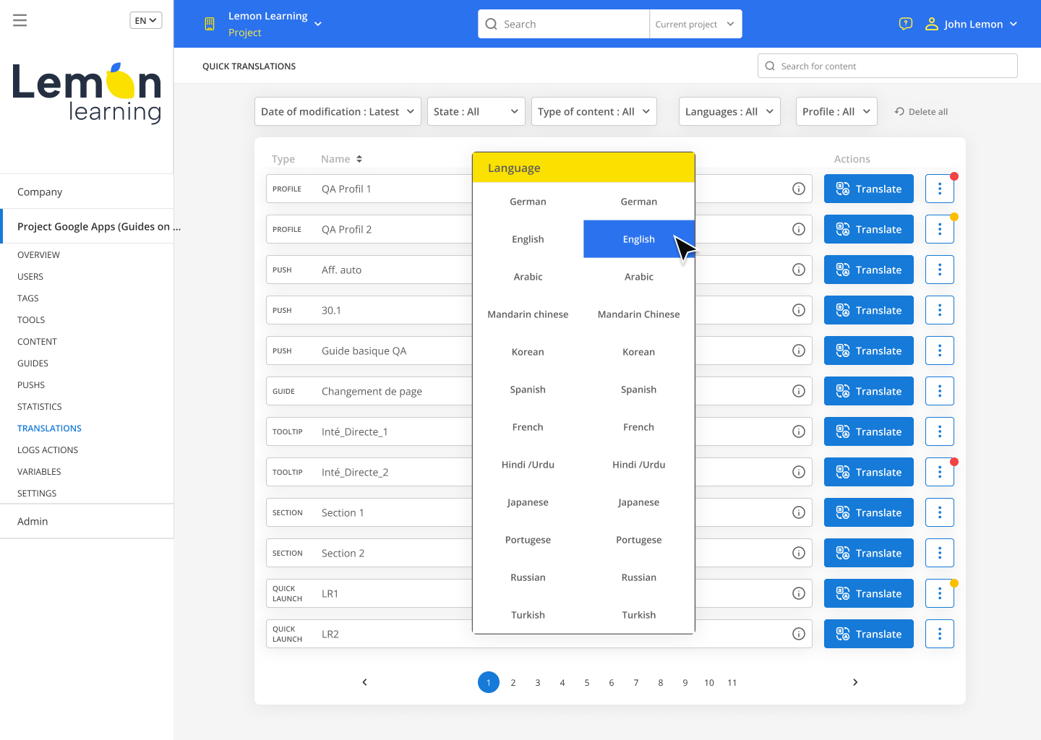Click the help question mark icon
Viewport: 1041px width, 740px height.
coord(905,23)
